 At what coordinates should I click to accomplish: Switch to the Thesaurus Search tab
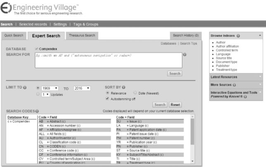(82, 35)
